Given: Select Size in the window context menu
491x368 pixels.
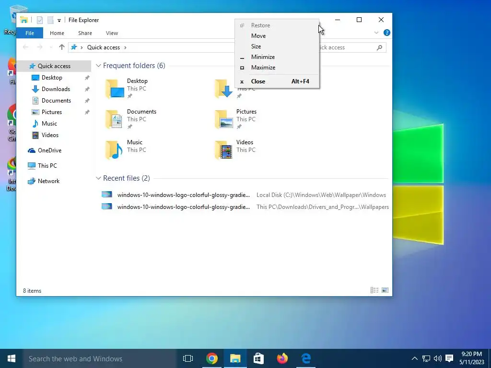Looking at the screenshot, I should (277, 46).
